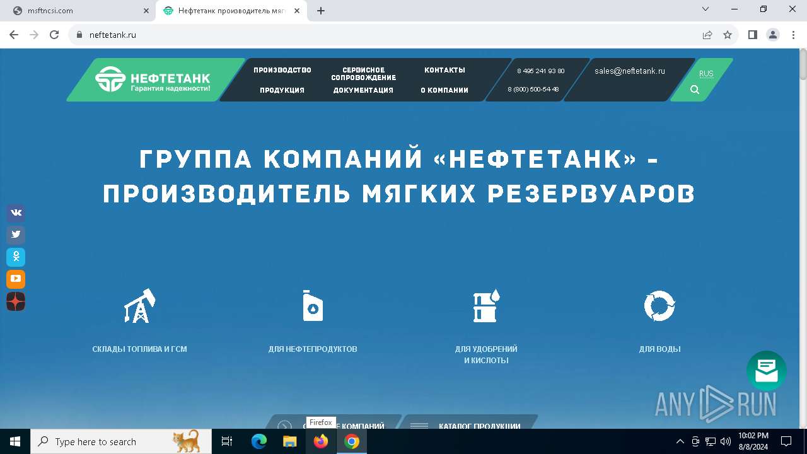Open the Производство menu item
The width and height of the screenshot is (807, 454).
pos(282,70)
